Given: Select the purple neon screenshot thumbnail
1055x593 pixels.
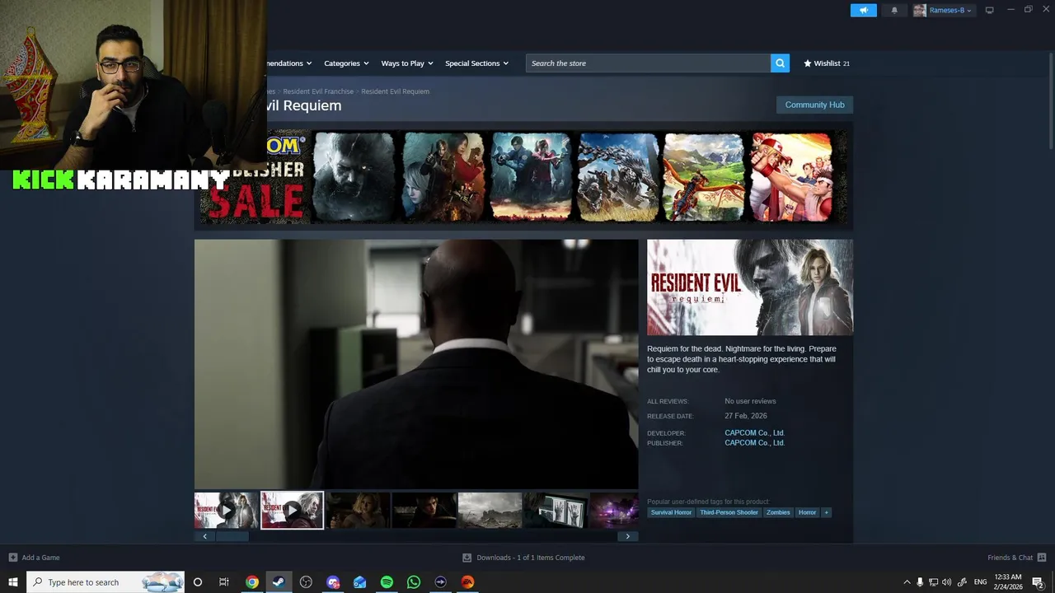Looking at the screenshot, I should pos(614,511).
